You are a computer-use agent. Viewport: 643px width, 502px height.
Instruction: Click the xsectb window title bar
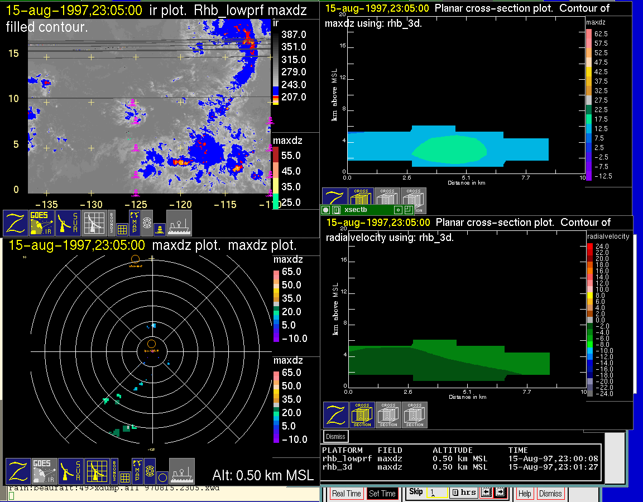pos(368,210)
